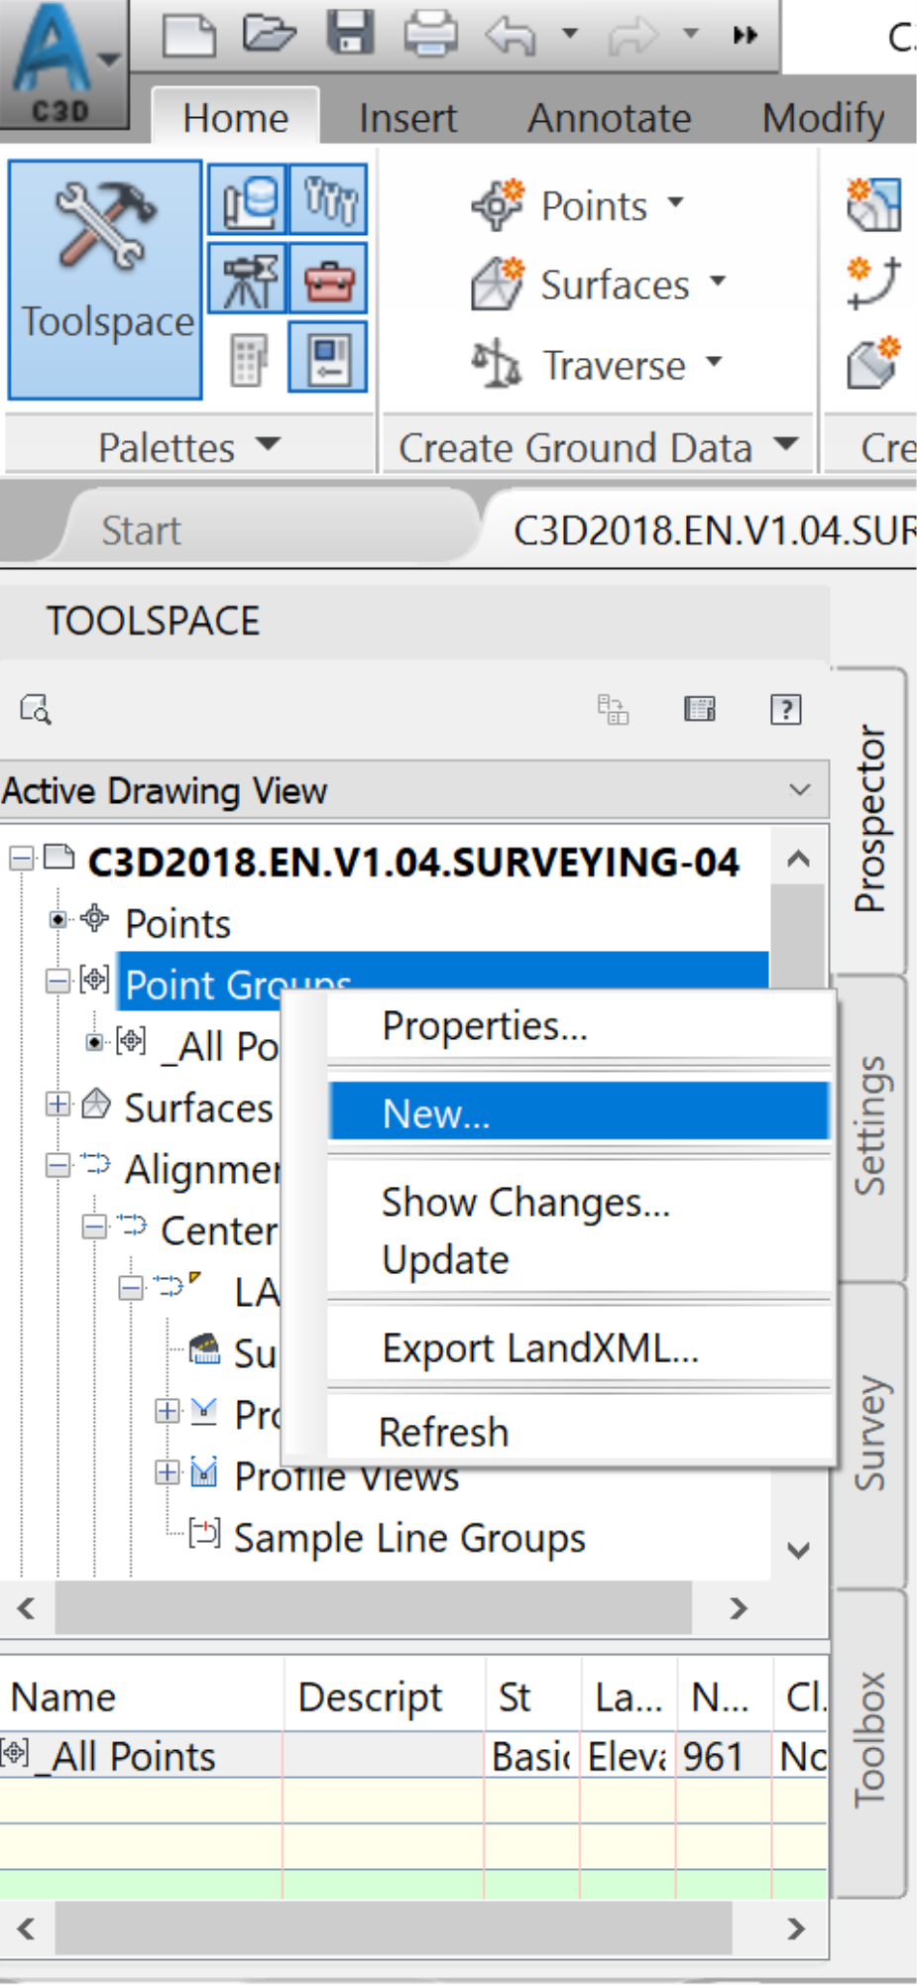
Task: Sort the list by the Name column header
Action: coord(142,1696)
